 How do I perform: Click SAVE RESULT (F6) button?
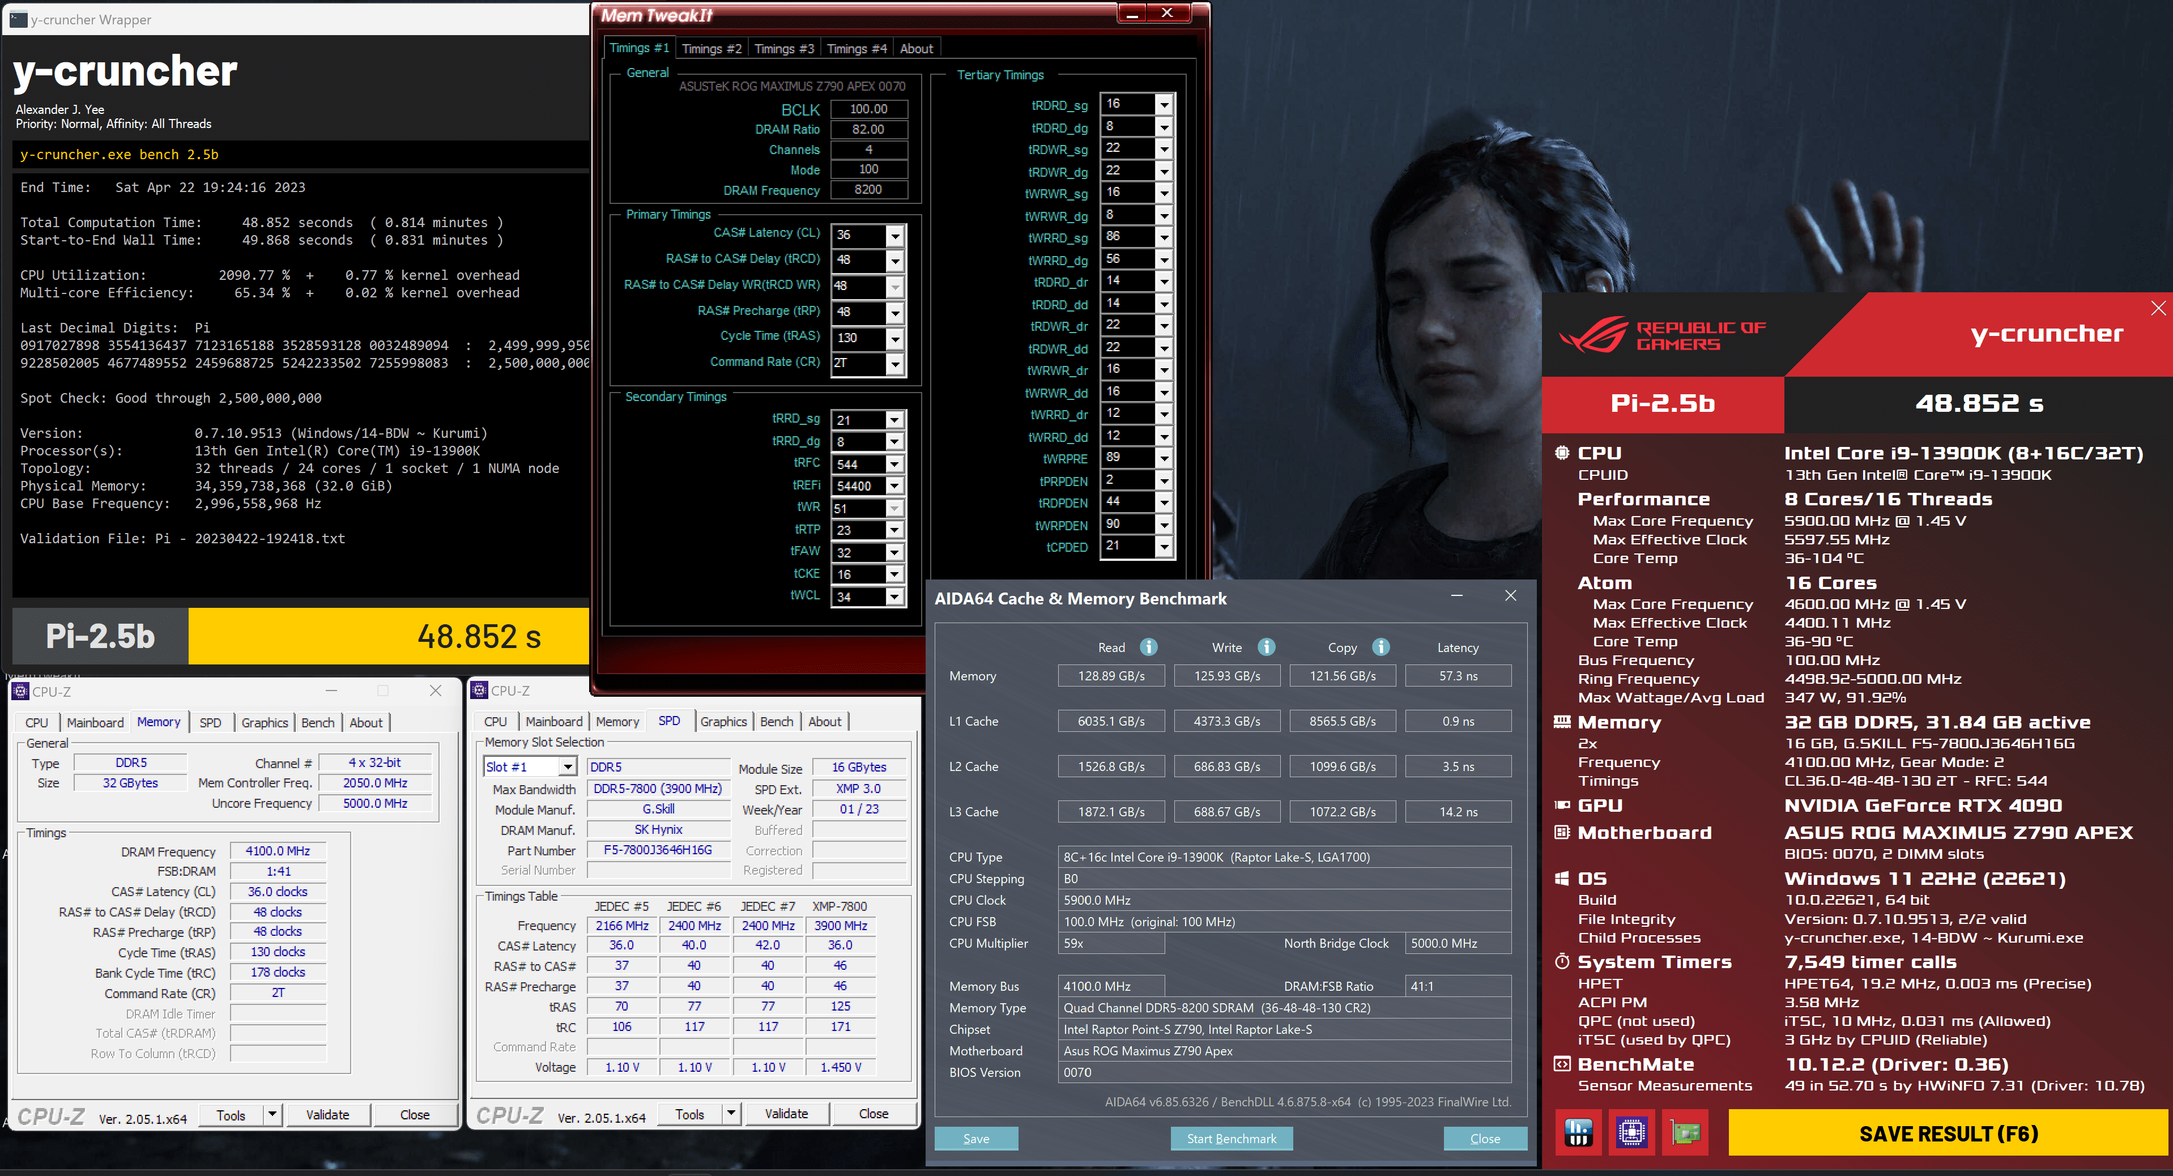[x=1949, y=1133]
